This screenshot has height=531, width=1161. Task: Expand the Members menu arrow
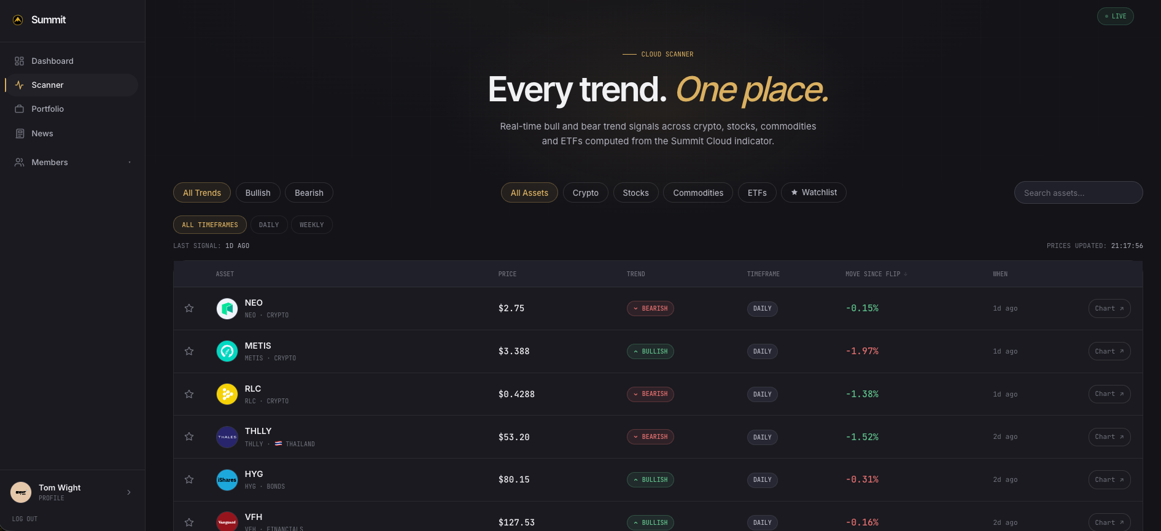click(x=130, y=162)
